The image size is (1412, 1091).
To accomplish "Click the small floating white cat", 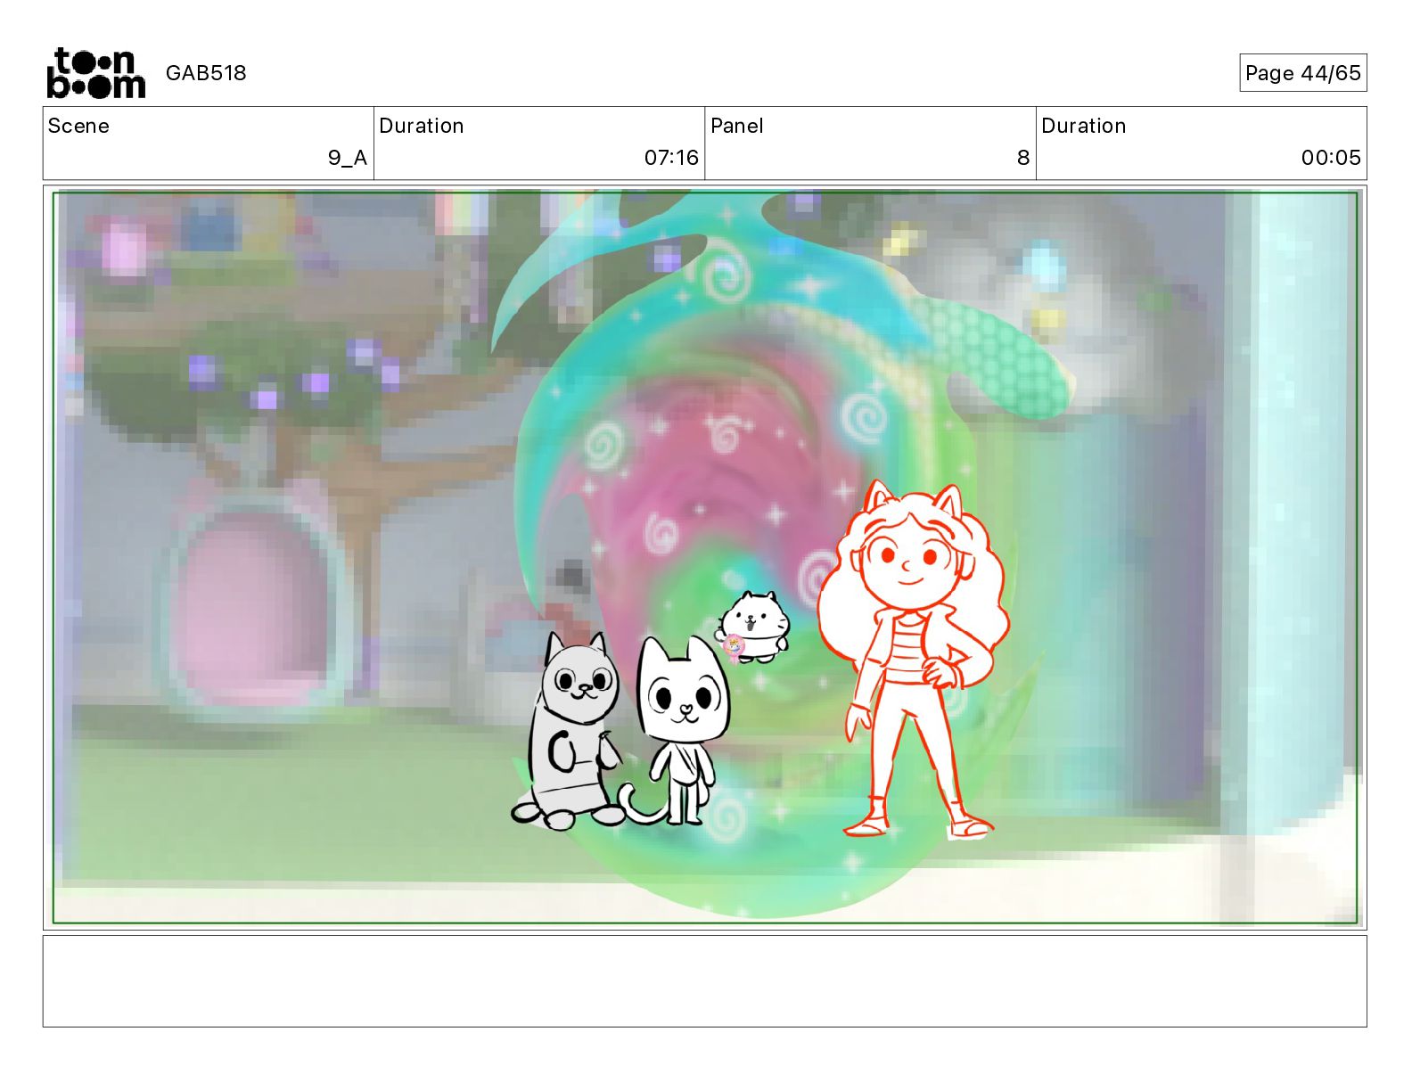I will (x=753, y=628).
